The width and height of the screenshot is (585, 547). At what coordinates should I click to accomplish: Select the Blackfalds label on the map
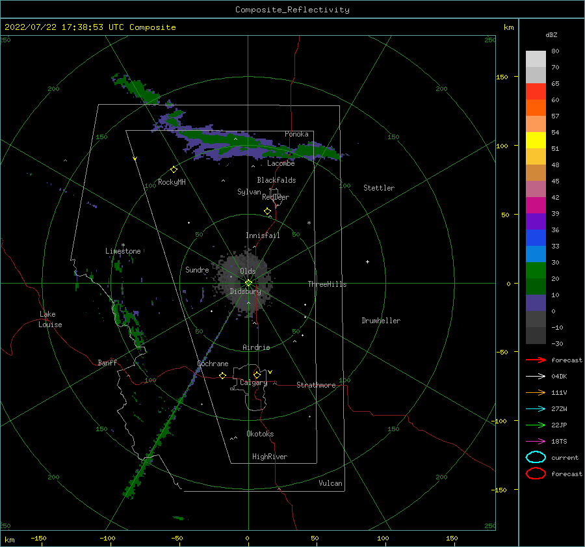coord(276,180)
